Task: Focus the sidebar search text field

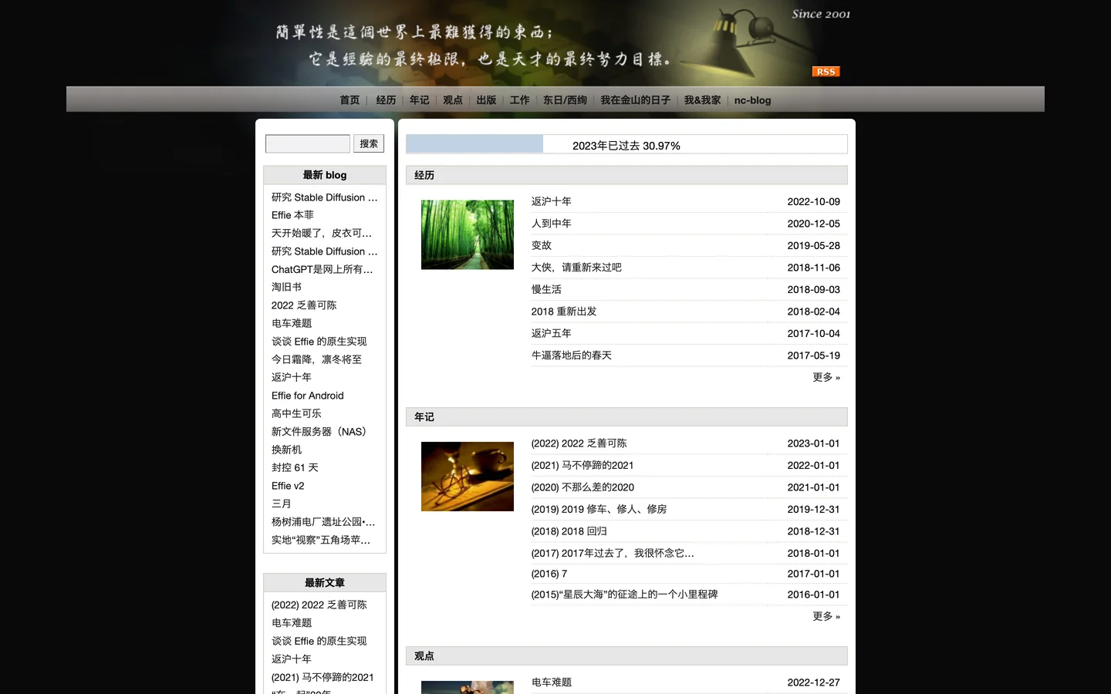Action: [308, 143]
